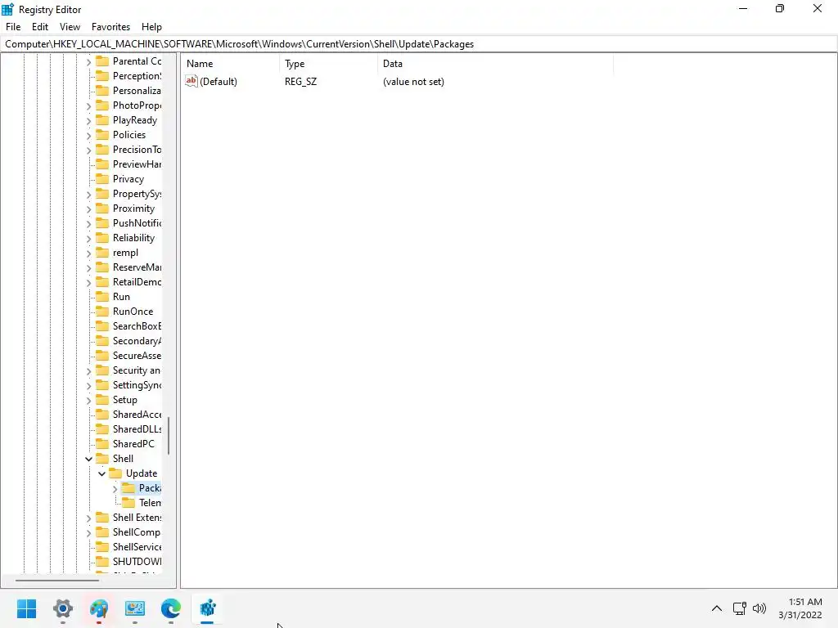
Task: Open the Help menu
Action: tap(151, 27)
